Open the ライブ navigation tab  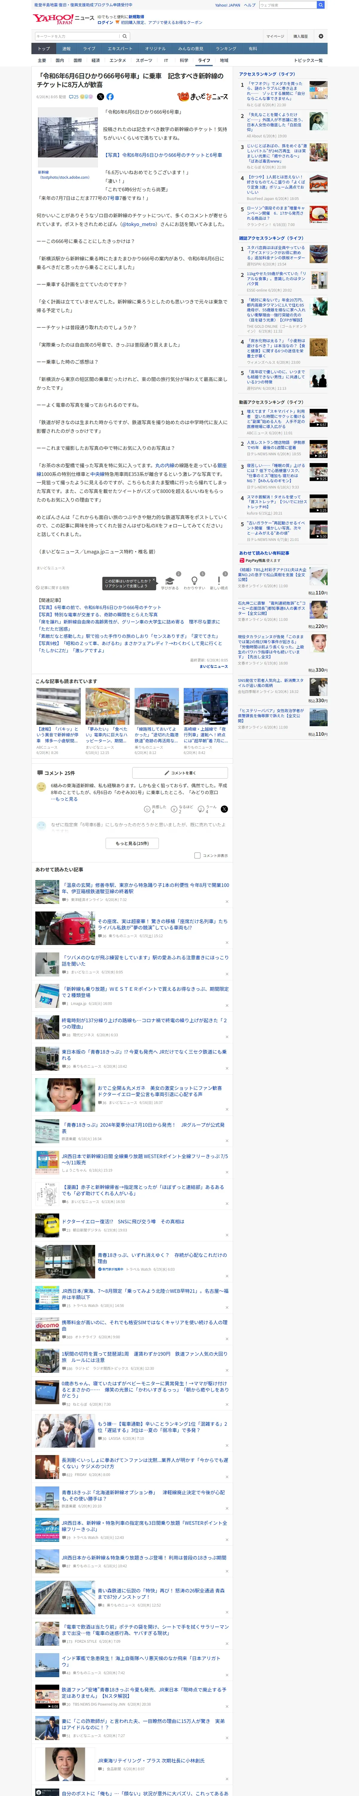pos(89,49)
